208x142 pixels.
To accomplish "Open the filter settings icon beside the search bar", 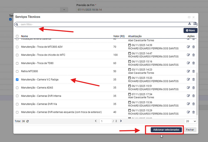I will click(195, 24).
